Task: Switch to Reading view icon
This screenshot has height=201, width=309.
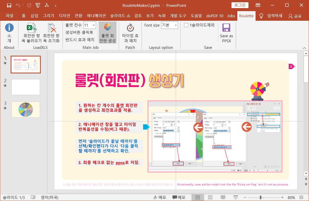Action: (223, 197)
